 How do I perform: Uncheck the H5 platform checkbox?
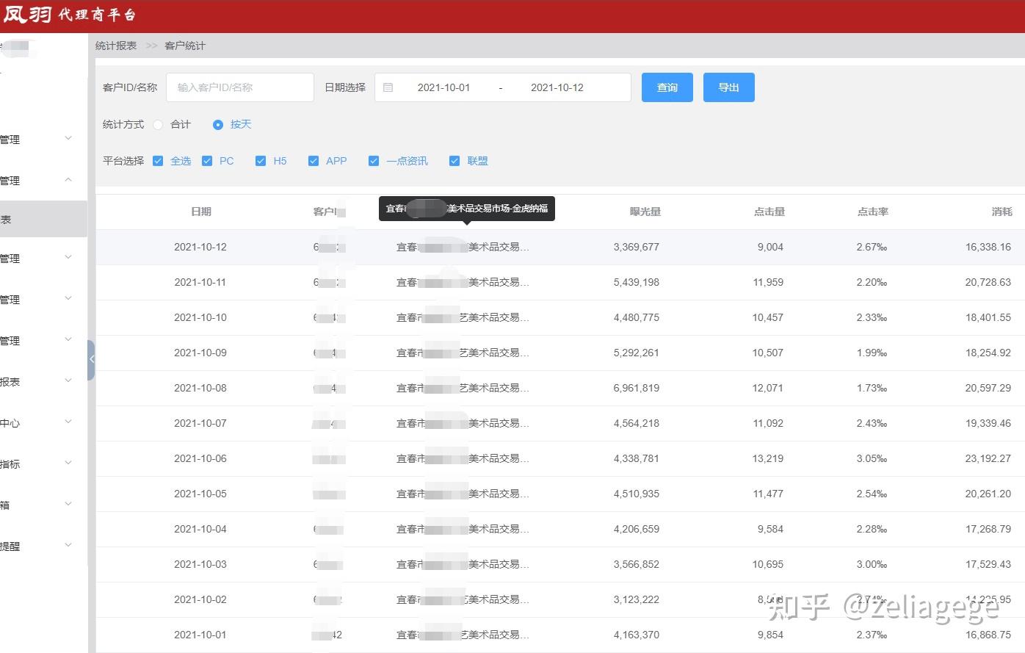261,161
